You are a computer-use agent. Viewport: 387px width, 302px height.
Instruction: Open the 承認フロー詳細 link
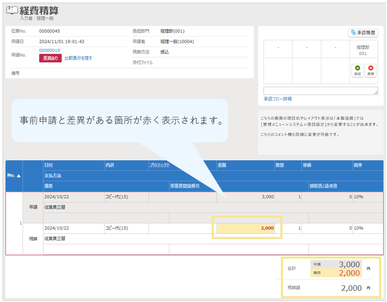pos(277,99)
